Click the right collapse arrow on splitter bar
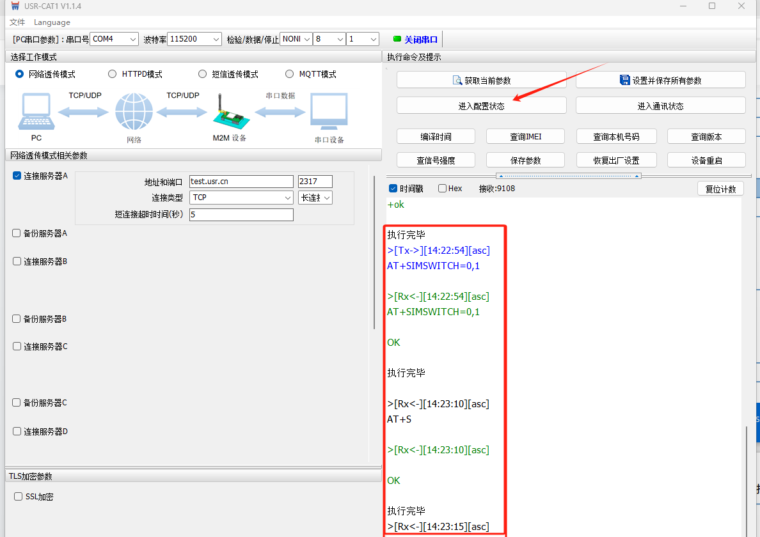 [637, 176]
